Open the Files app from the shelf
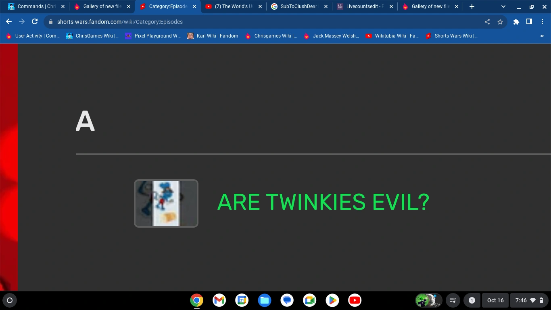Image resolution: width=551 pixels, height=310 pixels. 264,300
